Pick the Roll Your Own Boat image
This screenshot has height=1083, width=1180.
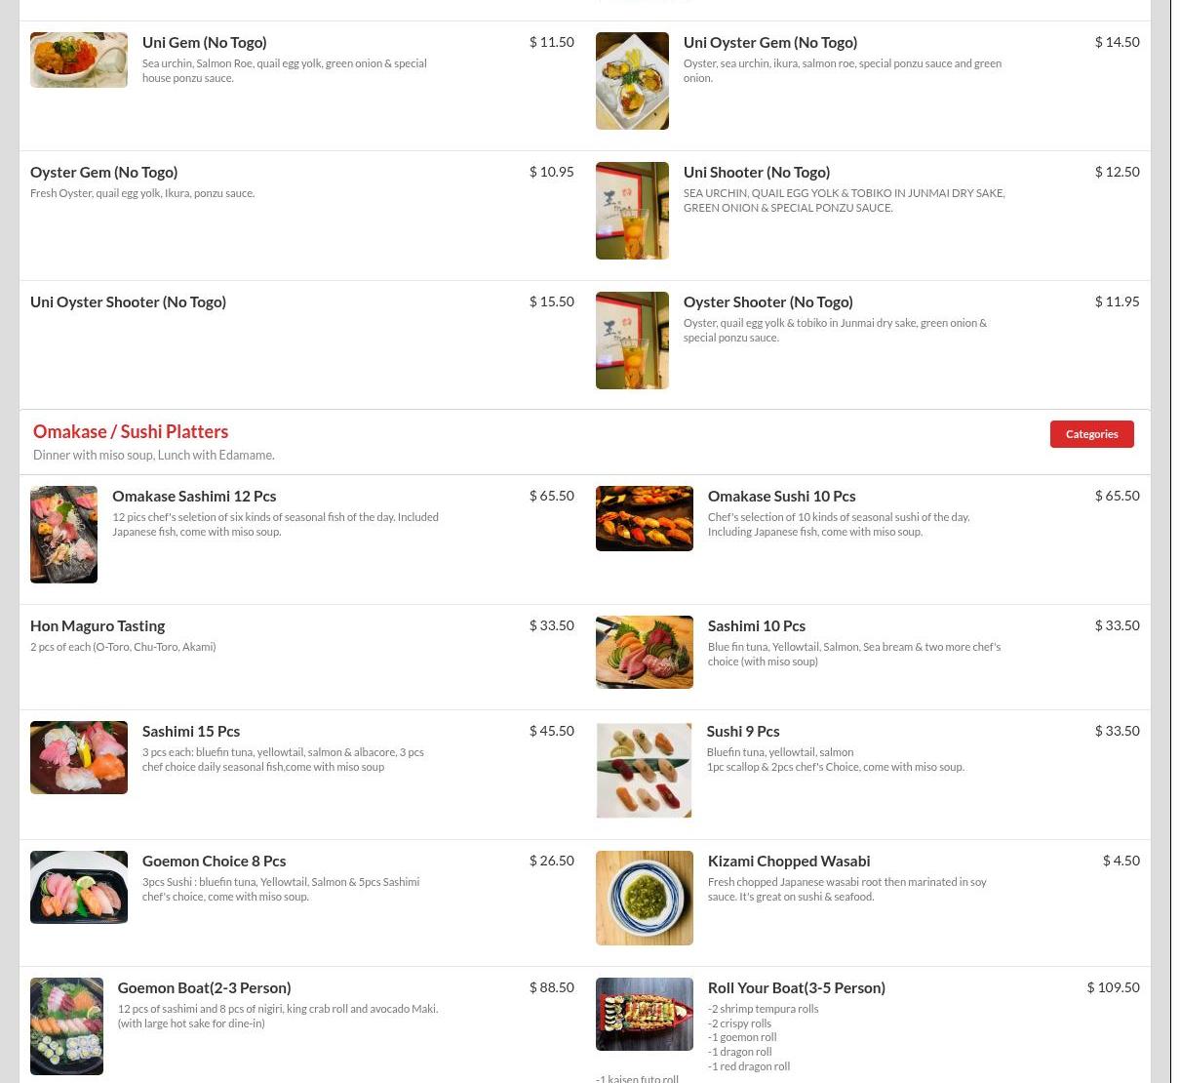pos(645,1014)
